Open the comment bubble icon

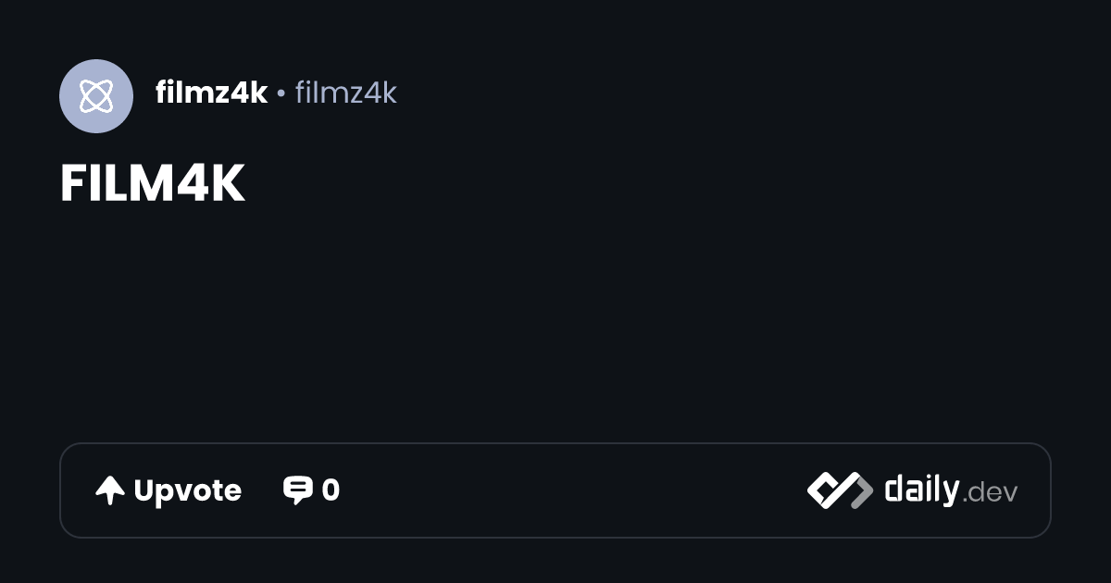[297, 490]
